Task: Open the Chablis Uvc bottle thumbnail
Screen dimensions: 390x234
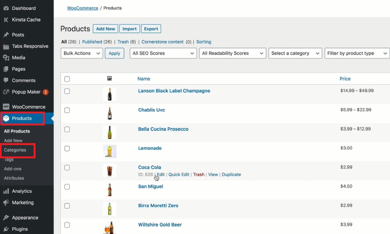Action: point(110,113)
